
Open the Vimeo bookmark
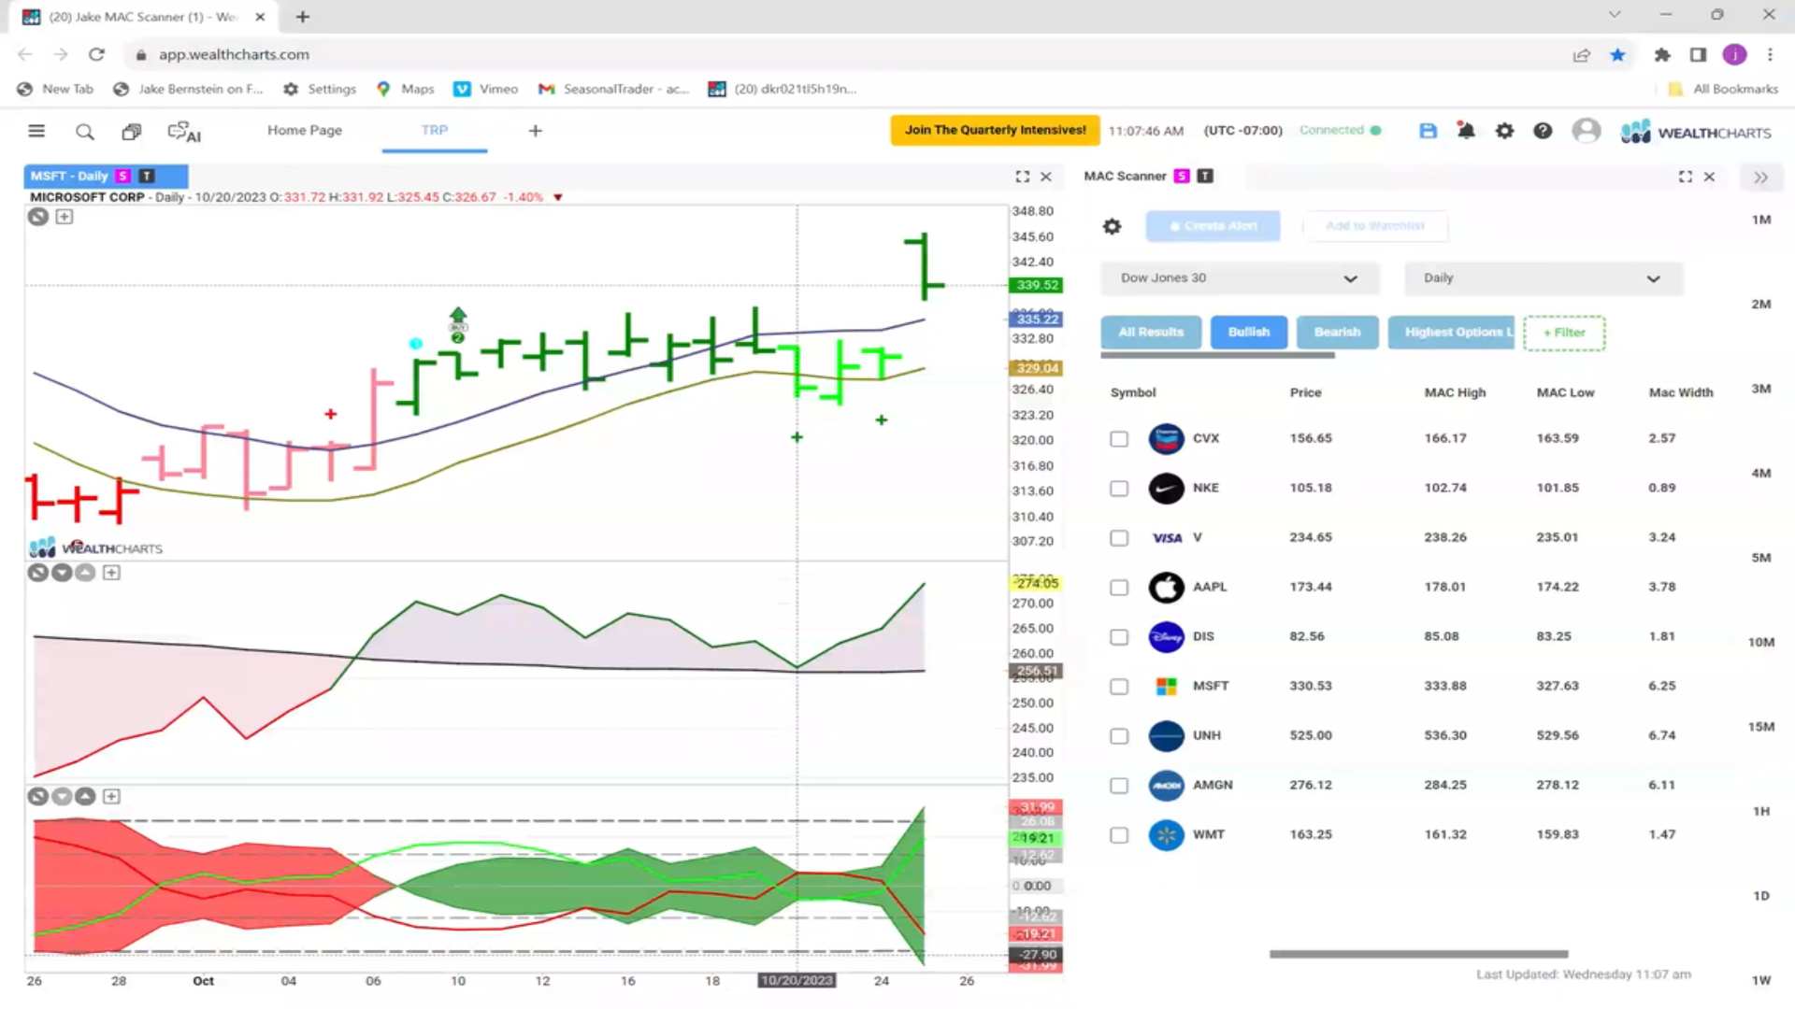click(486, 90)
